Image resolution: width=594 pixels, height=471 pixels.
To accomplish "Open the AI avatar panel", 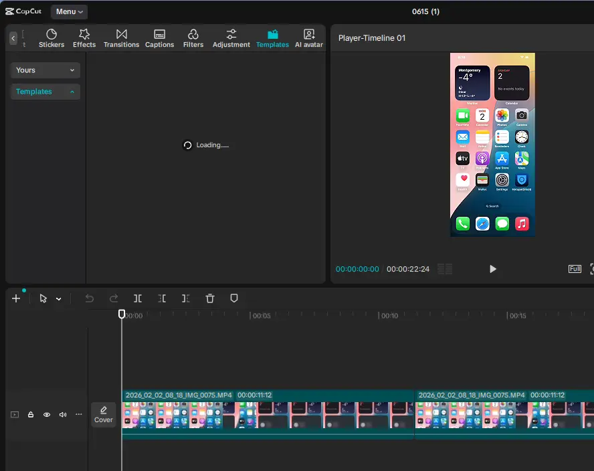I will (x=309, y=38).
